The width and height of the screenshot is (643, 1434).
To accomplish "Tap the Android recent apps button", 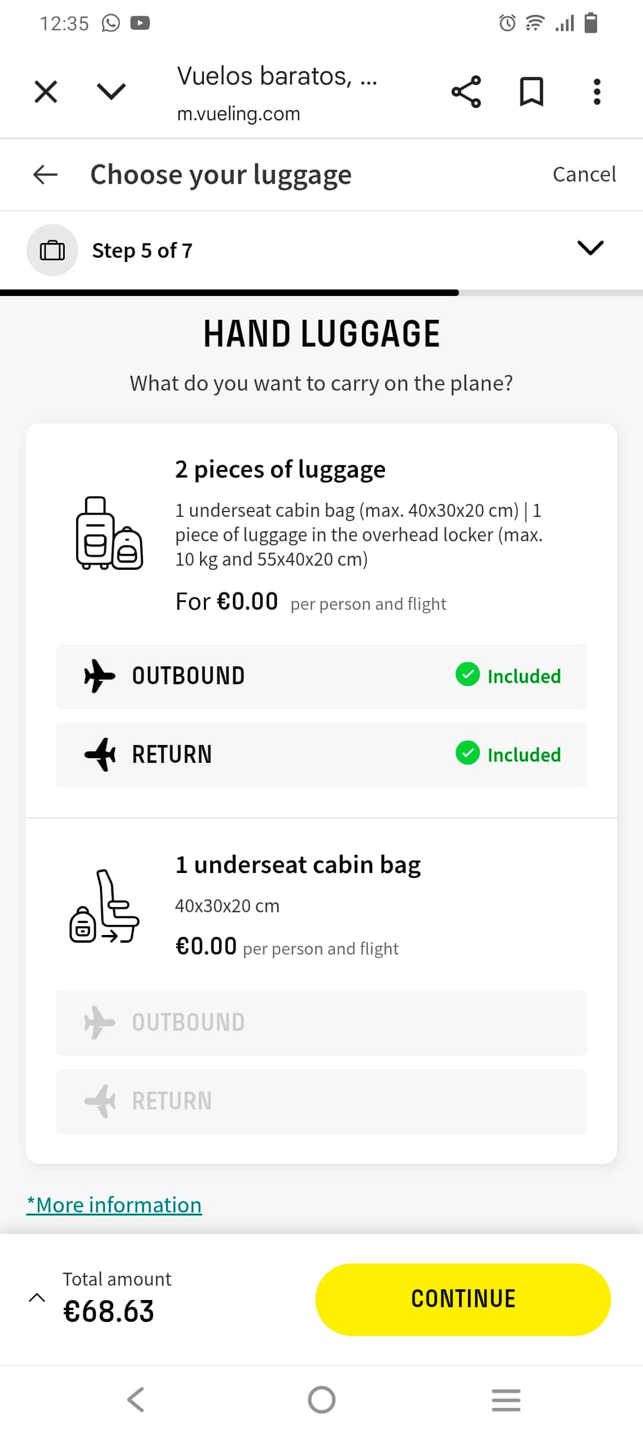I will click(x=506, y=1401).
